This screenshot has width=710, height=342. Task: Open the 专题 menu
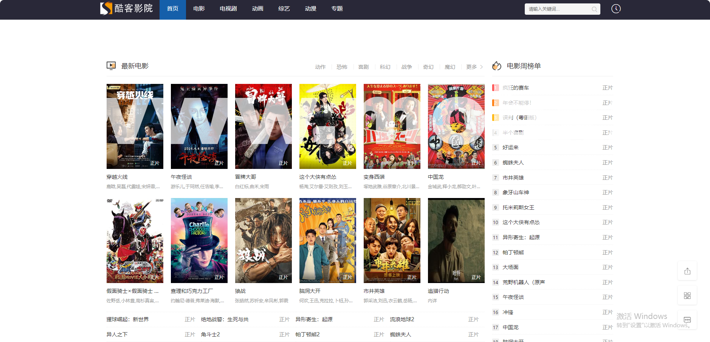coord(337,9)
